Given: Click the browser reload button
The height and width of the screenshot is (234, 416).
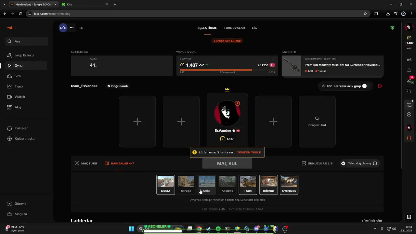Looking at the screenshot, I should click(20, 14).
